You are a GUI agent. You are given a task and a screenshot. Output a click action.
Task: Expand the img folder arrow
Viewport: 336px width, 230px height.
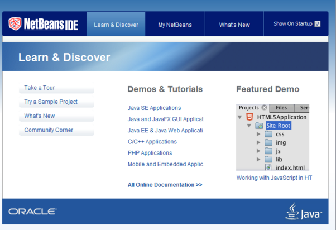[x=258, y=142]
